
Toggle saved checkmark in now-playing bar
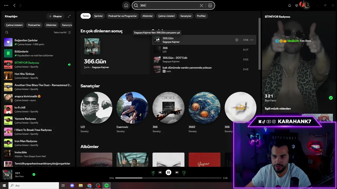(x=34, y=174)
